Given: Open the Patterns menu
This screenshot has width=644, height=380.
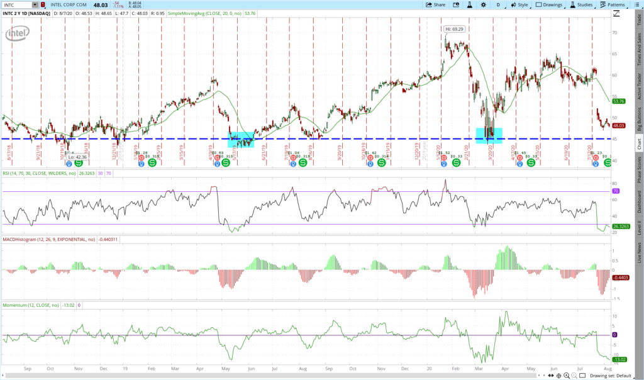Looking at the screenshot, I should coord(613,5).
